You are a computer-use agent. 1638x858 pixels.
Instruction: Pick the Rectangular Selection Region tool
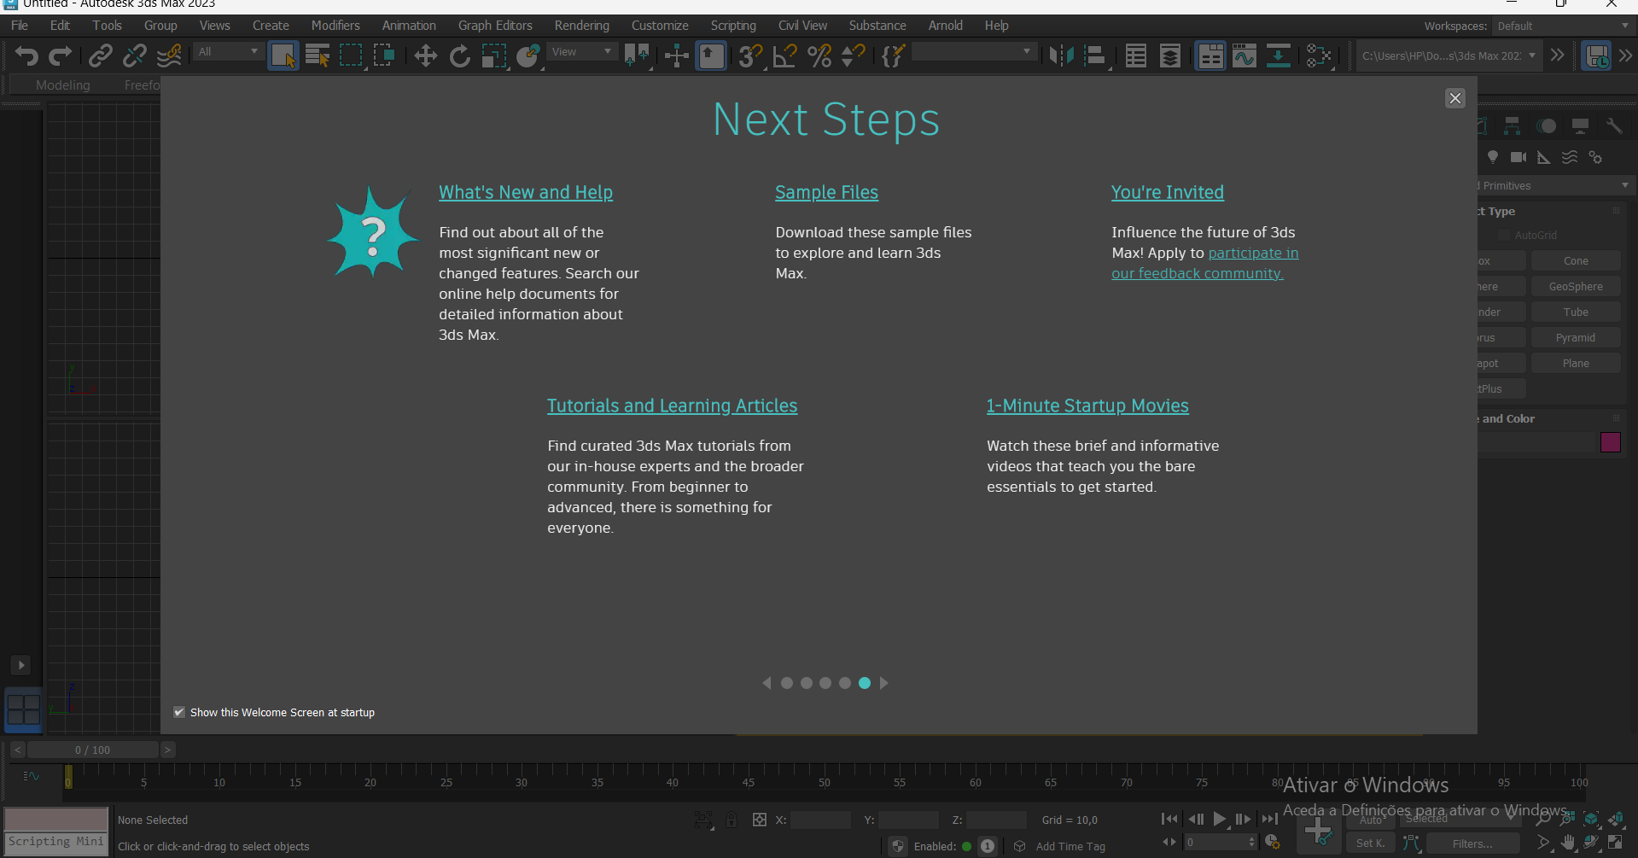click(x=351, y=56)
